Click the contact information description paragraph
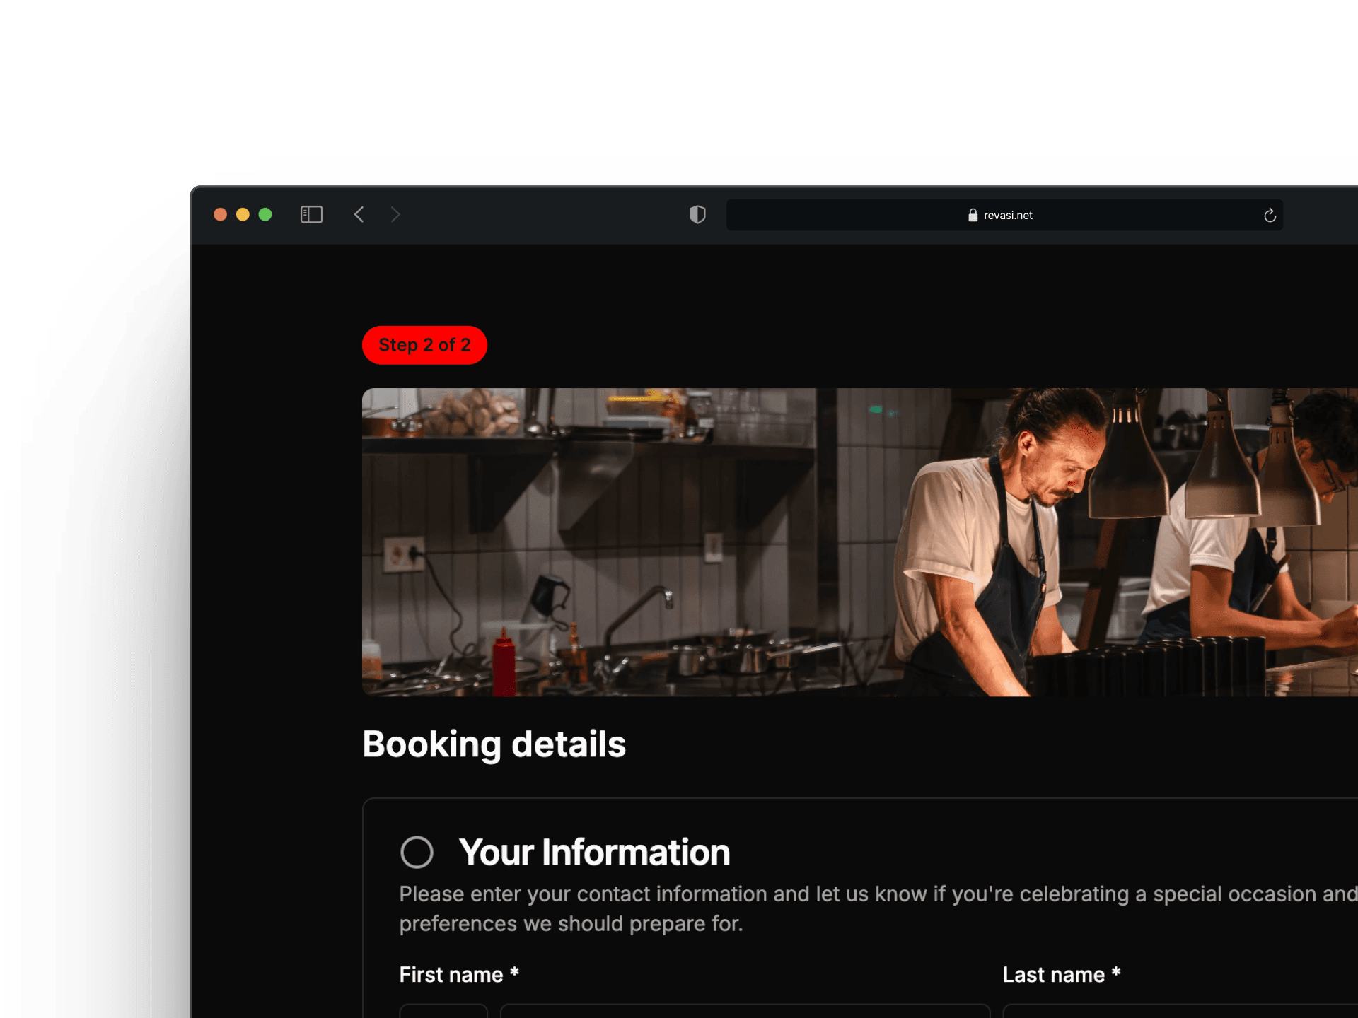The image size is (1358, 1018). pyautogui.click(x=878, y=908)
